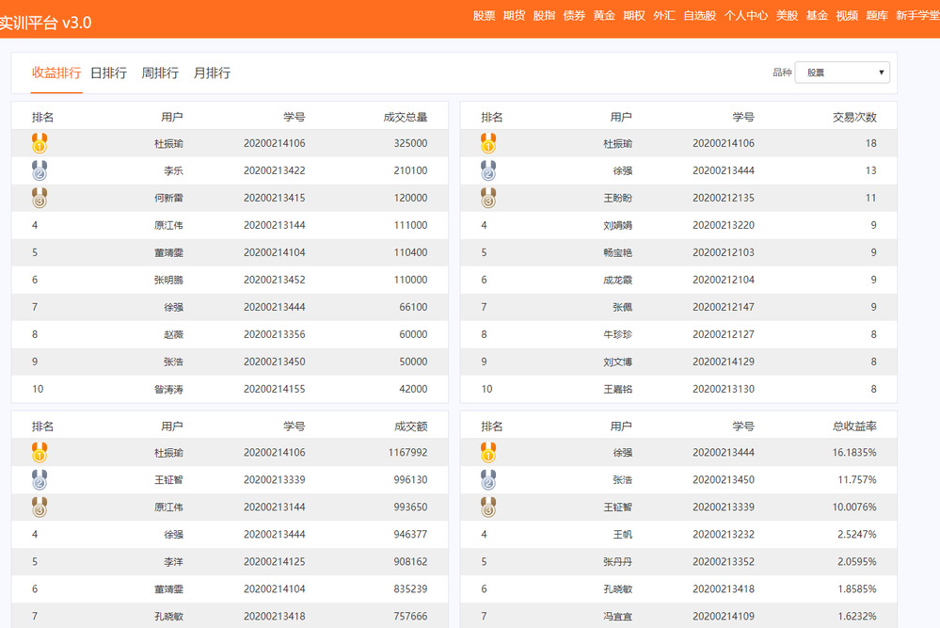Switch to the 日排行 tab

[108, 72]
